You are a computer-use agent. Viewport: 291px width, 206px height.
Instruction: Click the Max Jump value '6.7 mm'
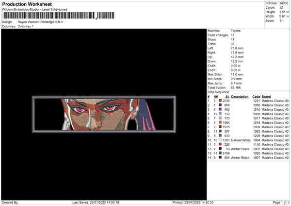236,83
